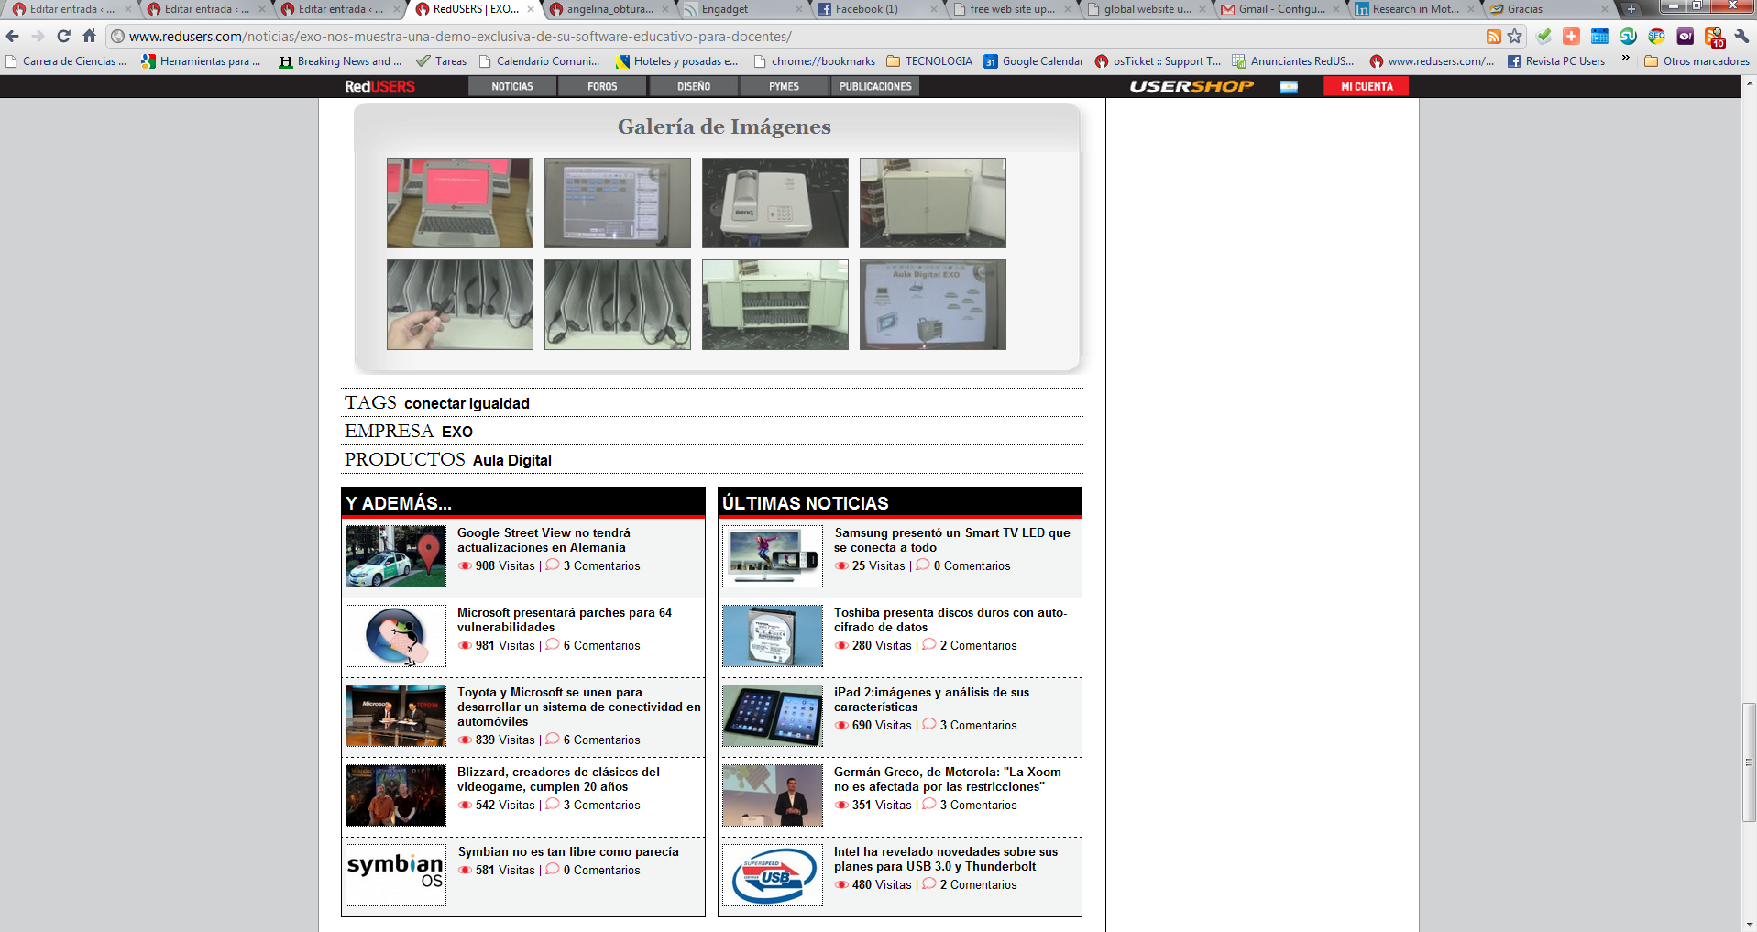Open the Intel USB 3.0 Thunderbolt article
Viewport: 1757px width, 932px height.
point(946,859)
